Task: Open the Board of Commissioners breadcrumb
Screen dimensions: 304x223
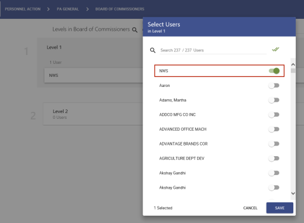Action: click(x=120, y=9)
